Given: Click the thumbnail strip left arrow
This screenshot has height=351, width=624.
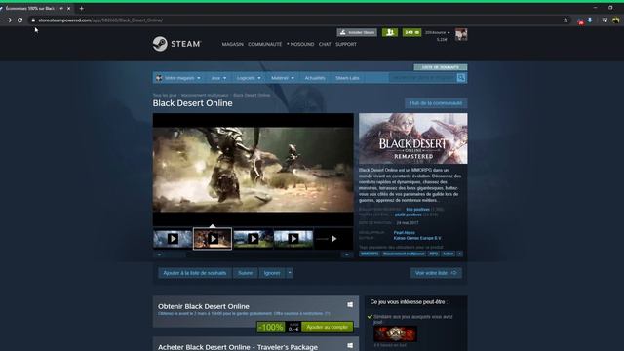Looking at the screenshot, I should [x=159, y=254].
